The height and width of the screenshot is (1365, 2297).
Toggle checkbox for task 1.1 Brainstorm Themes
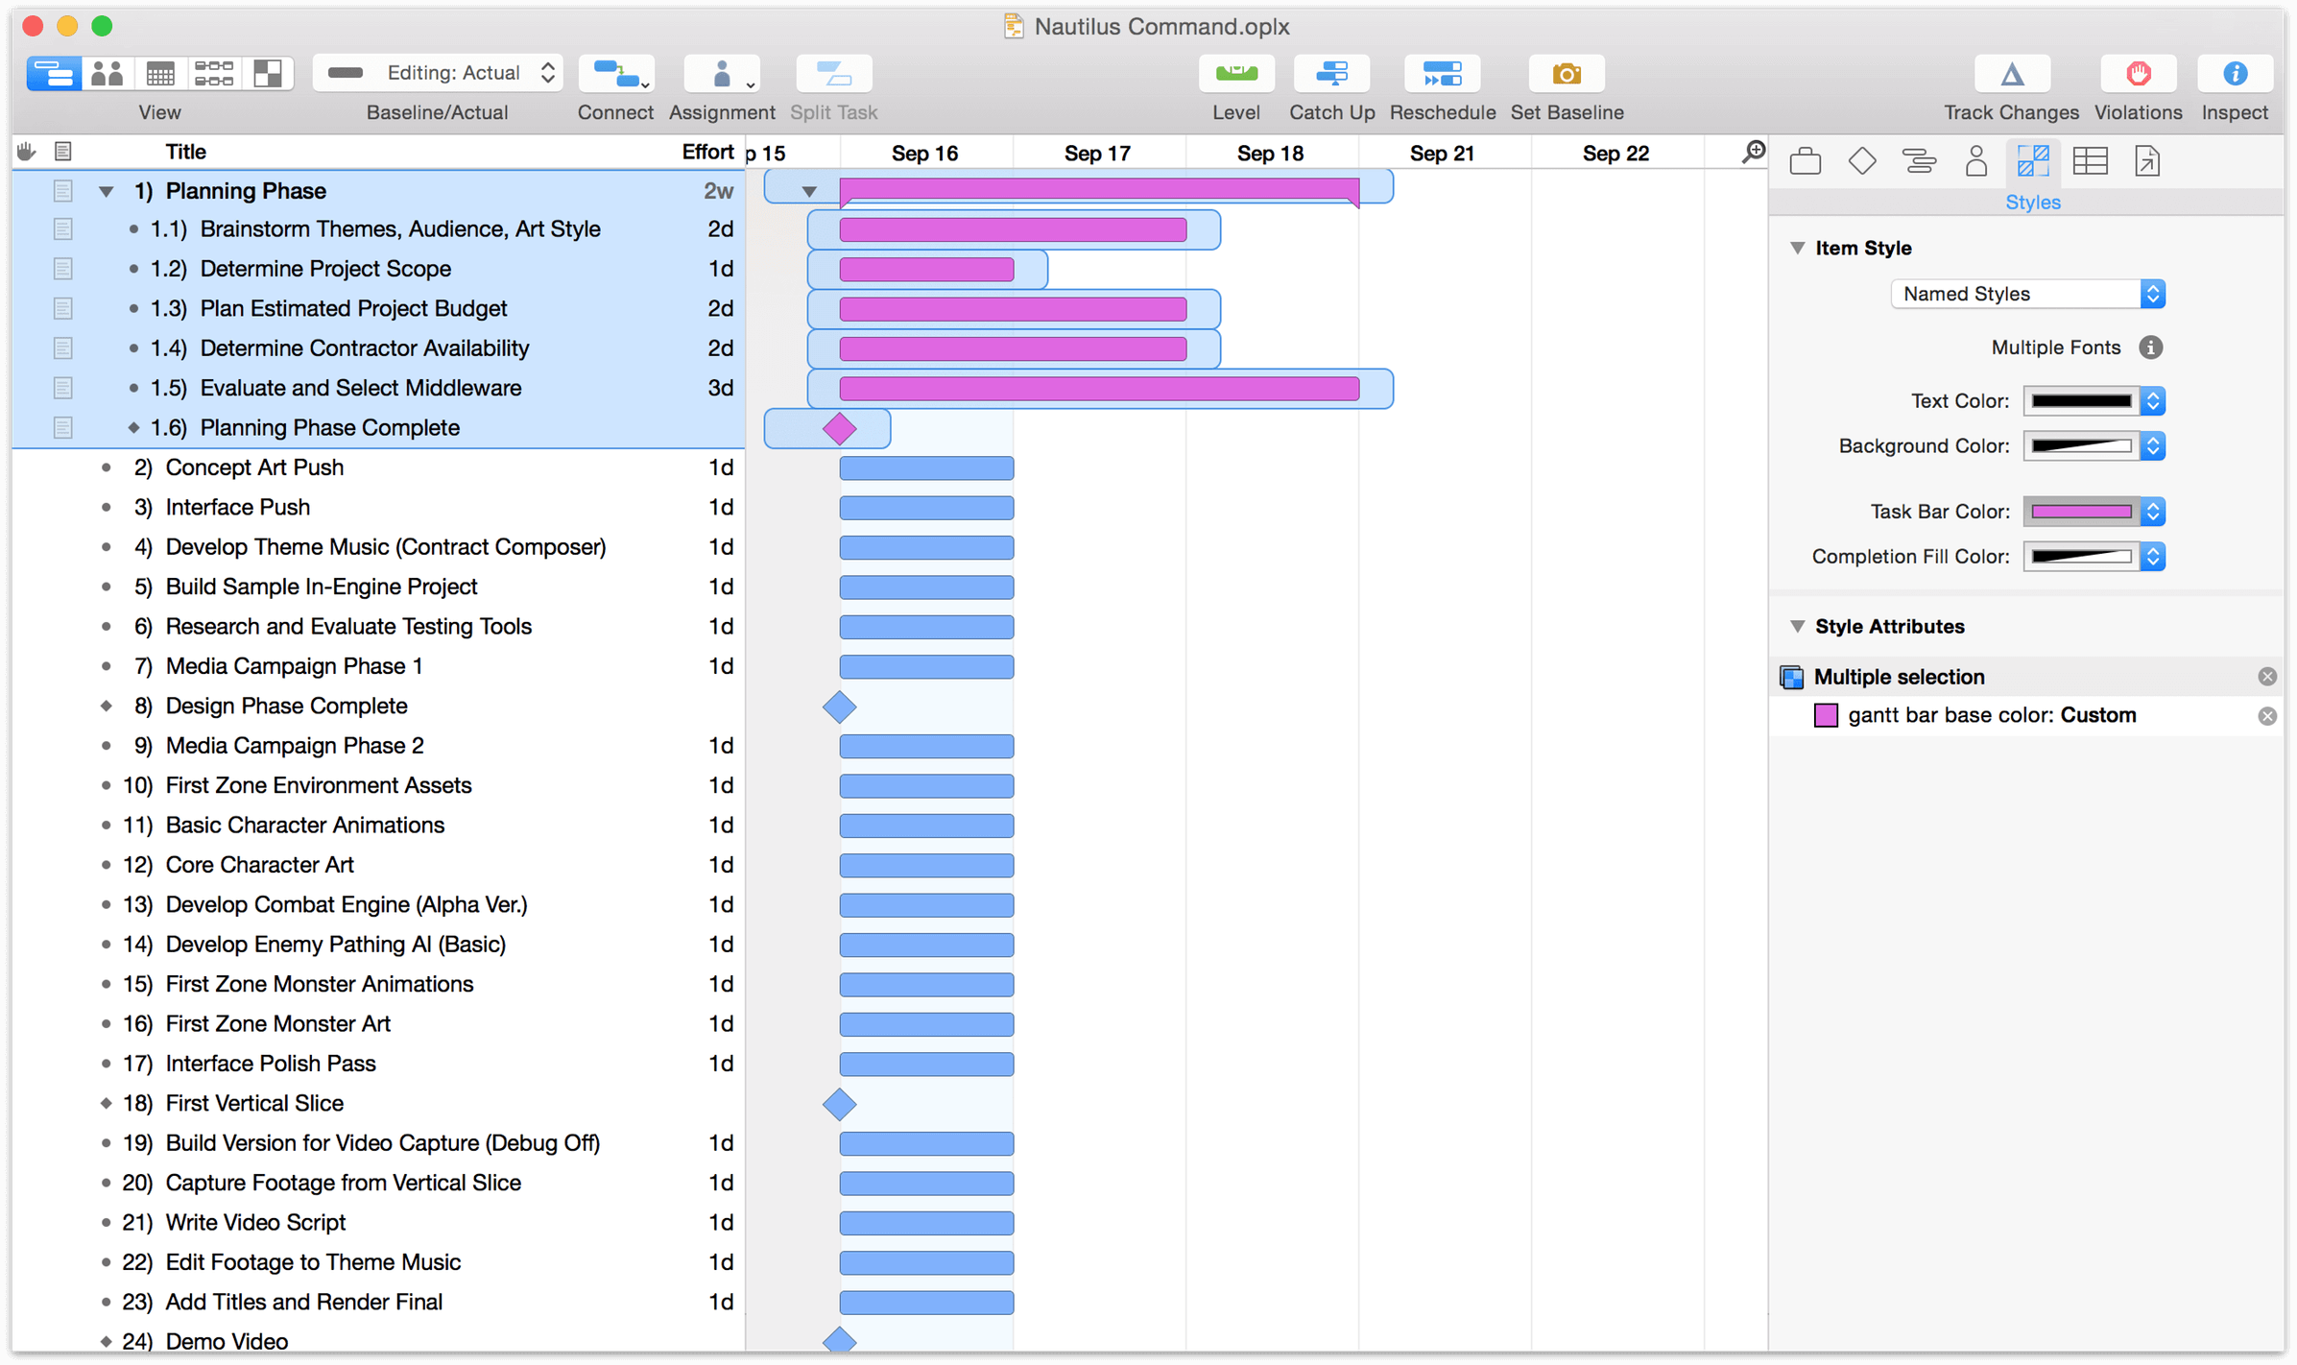pos(60,229)
